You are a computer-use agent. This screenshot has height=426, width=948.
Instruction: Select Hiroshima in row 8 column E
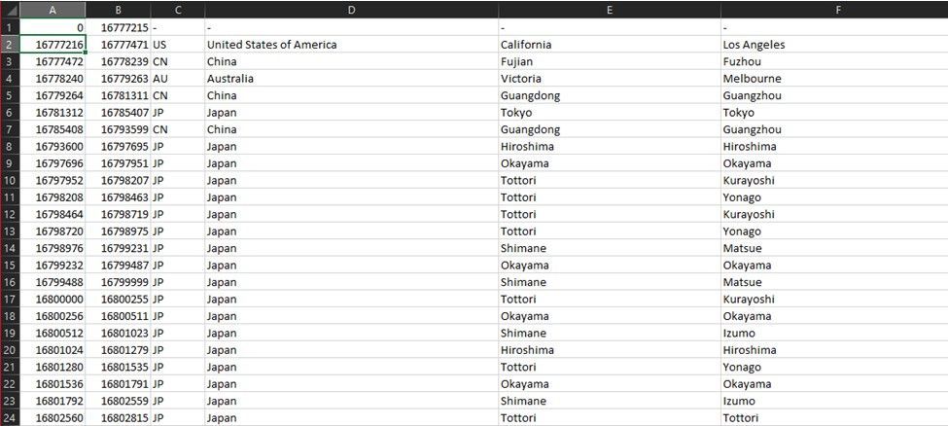coord(610,146)
